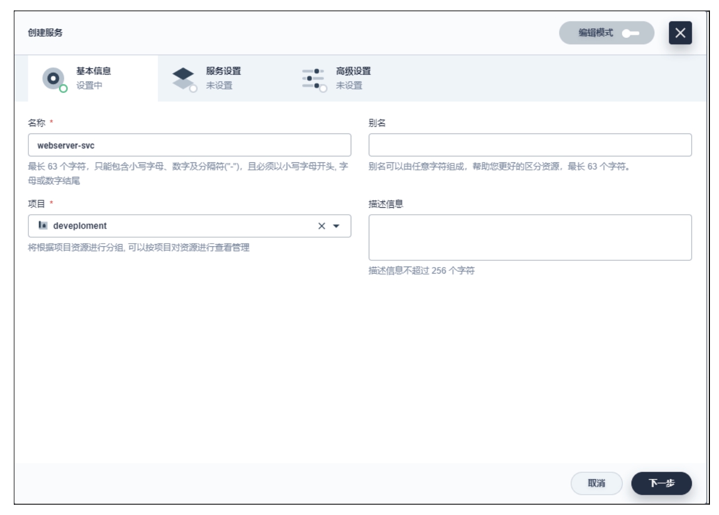Click the 高级设置 sliders icon
Screen dimensions: 719x515
[312, 78]
